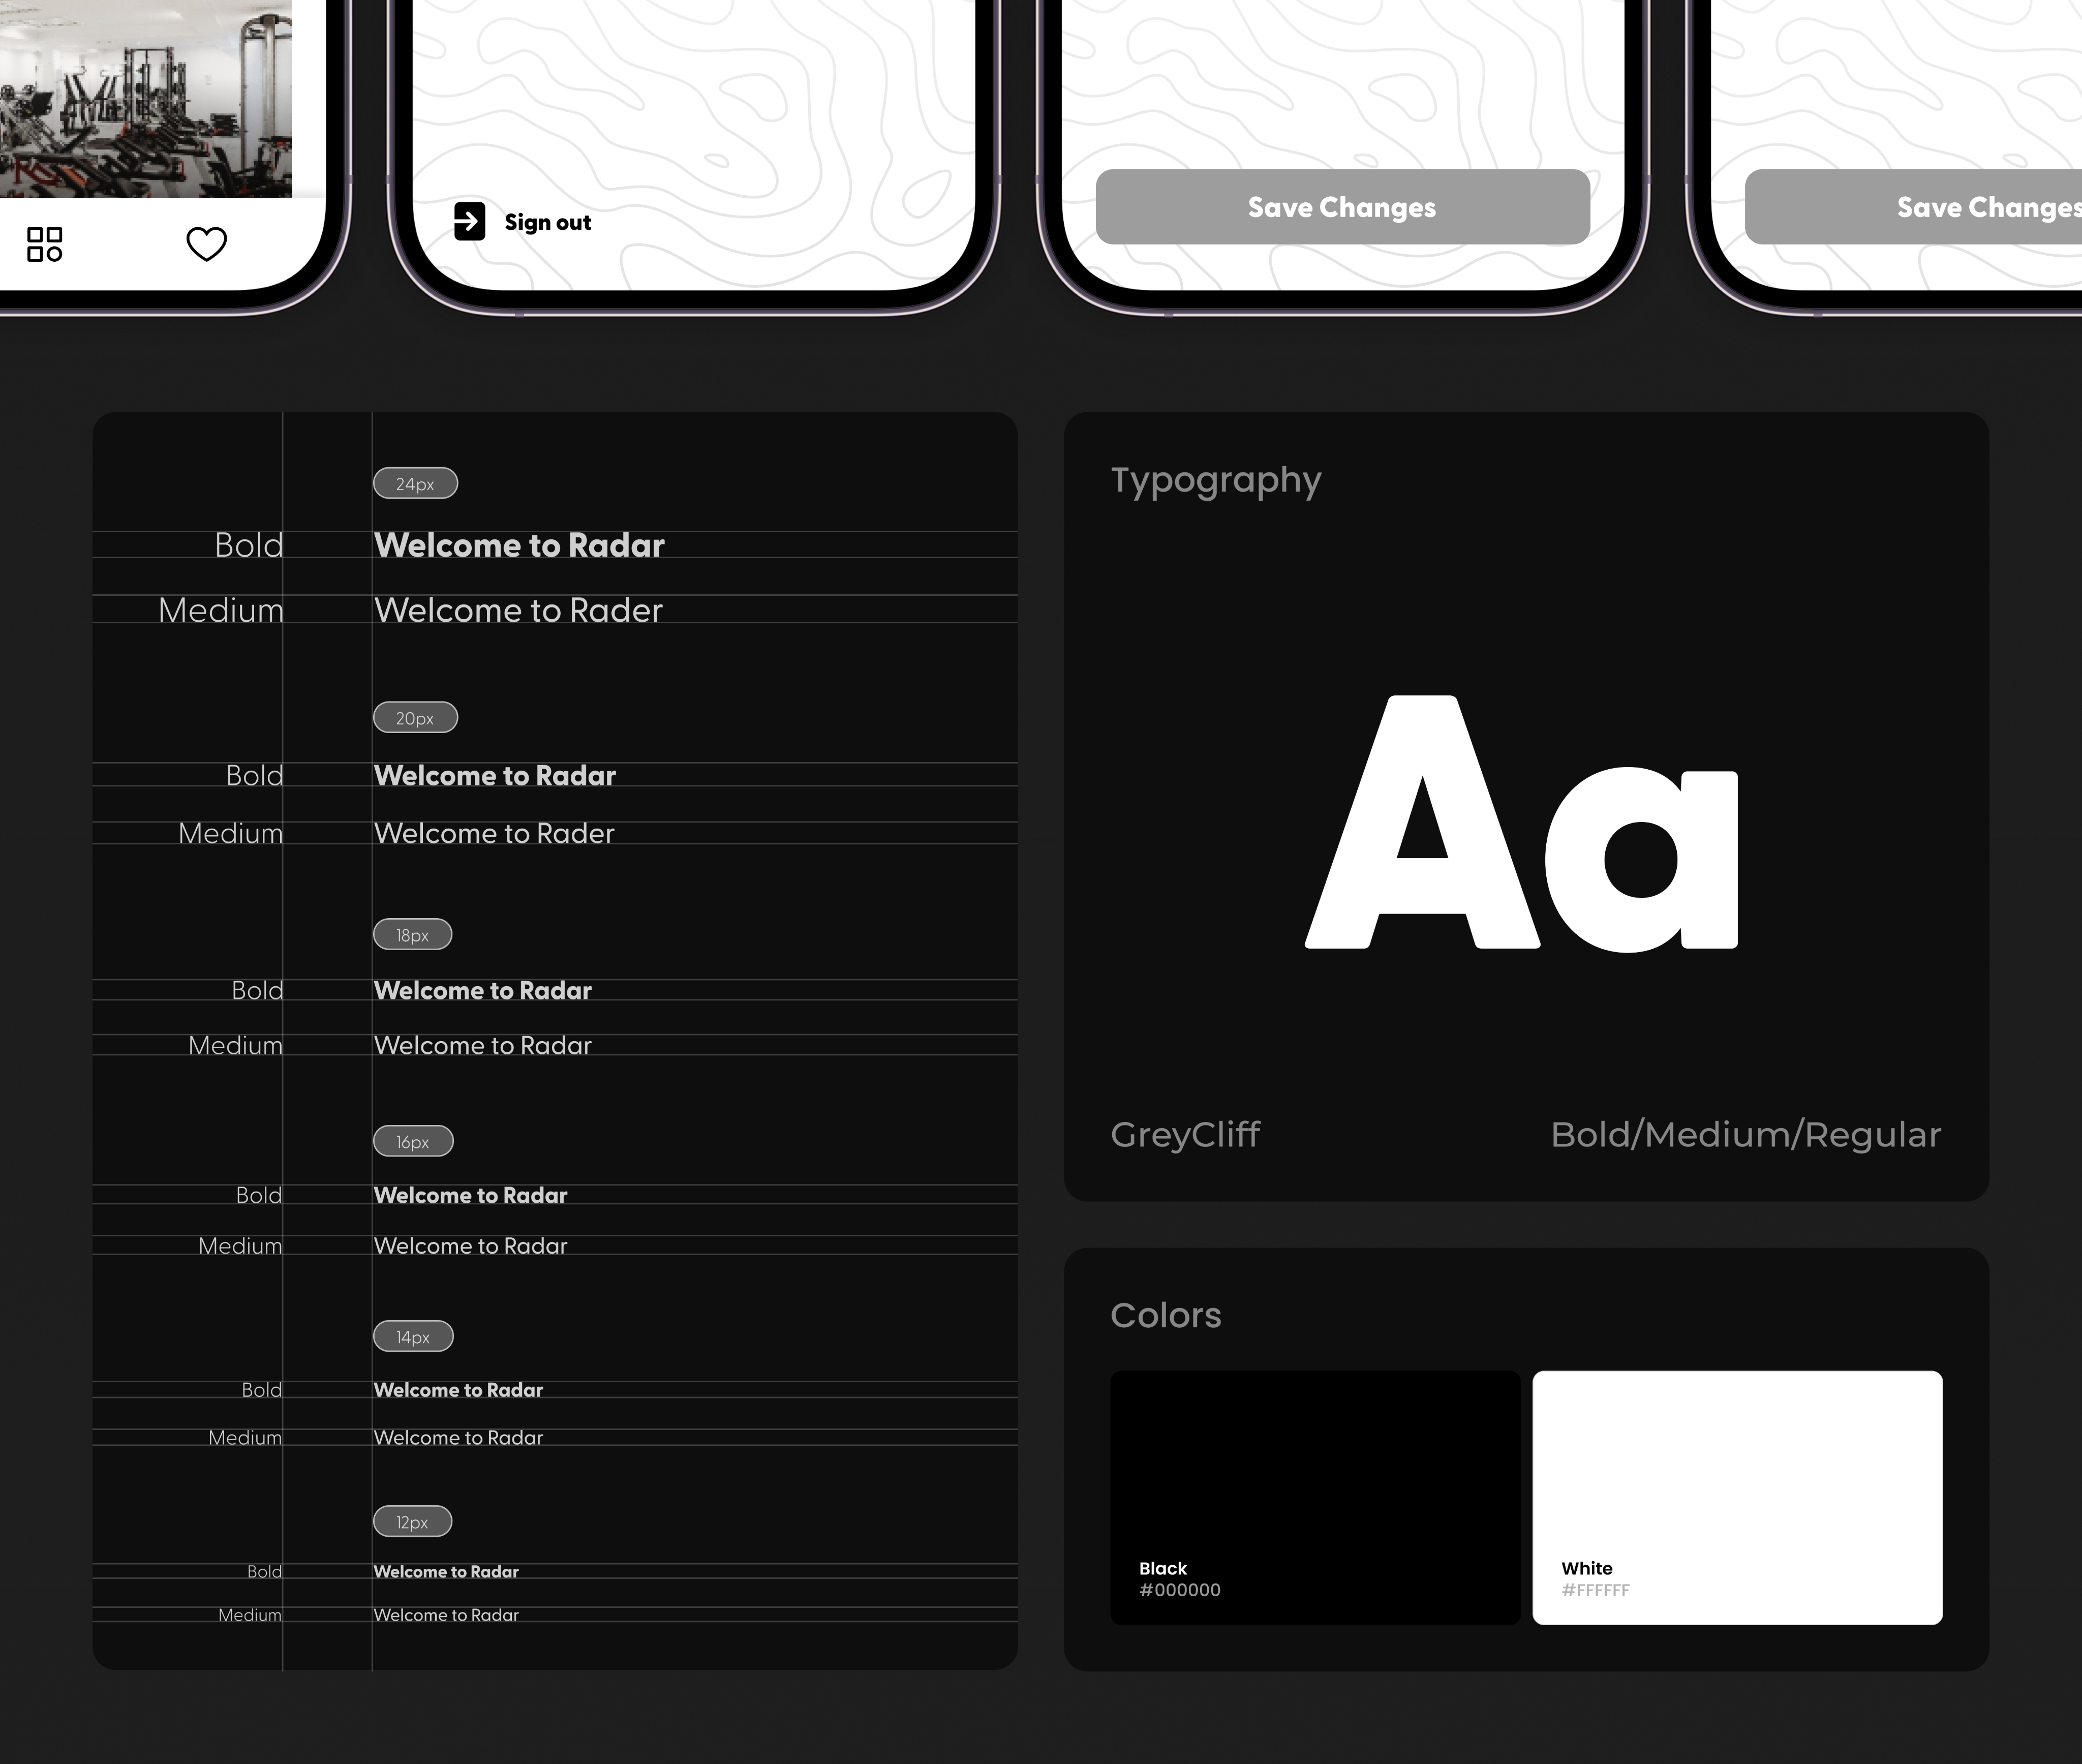Click the large Aa typeface specimen
2082x1764 pixels.
click(x=1521, y=823)
